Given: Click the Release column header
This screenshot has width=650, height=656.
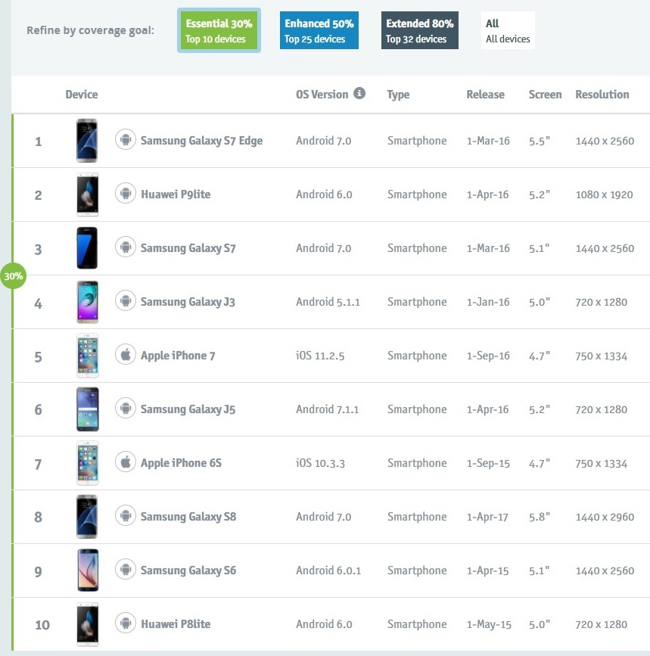Looking at the screenshot, I should click(x=485, y=95).
